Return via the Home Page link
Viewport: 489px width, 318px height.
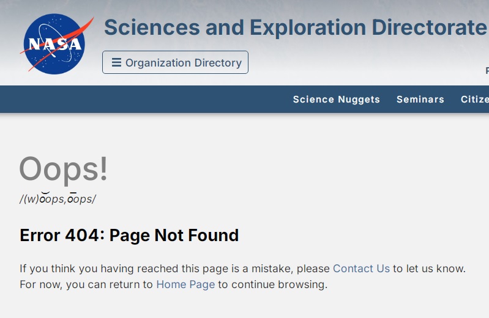point(185,284)
